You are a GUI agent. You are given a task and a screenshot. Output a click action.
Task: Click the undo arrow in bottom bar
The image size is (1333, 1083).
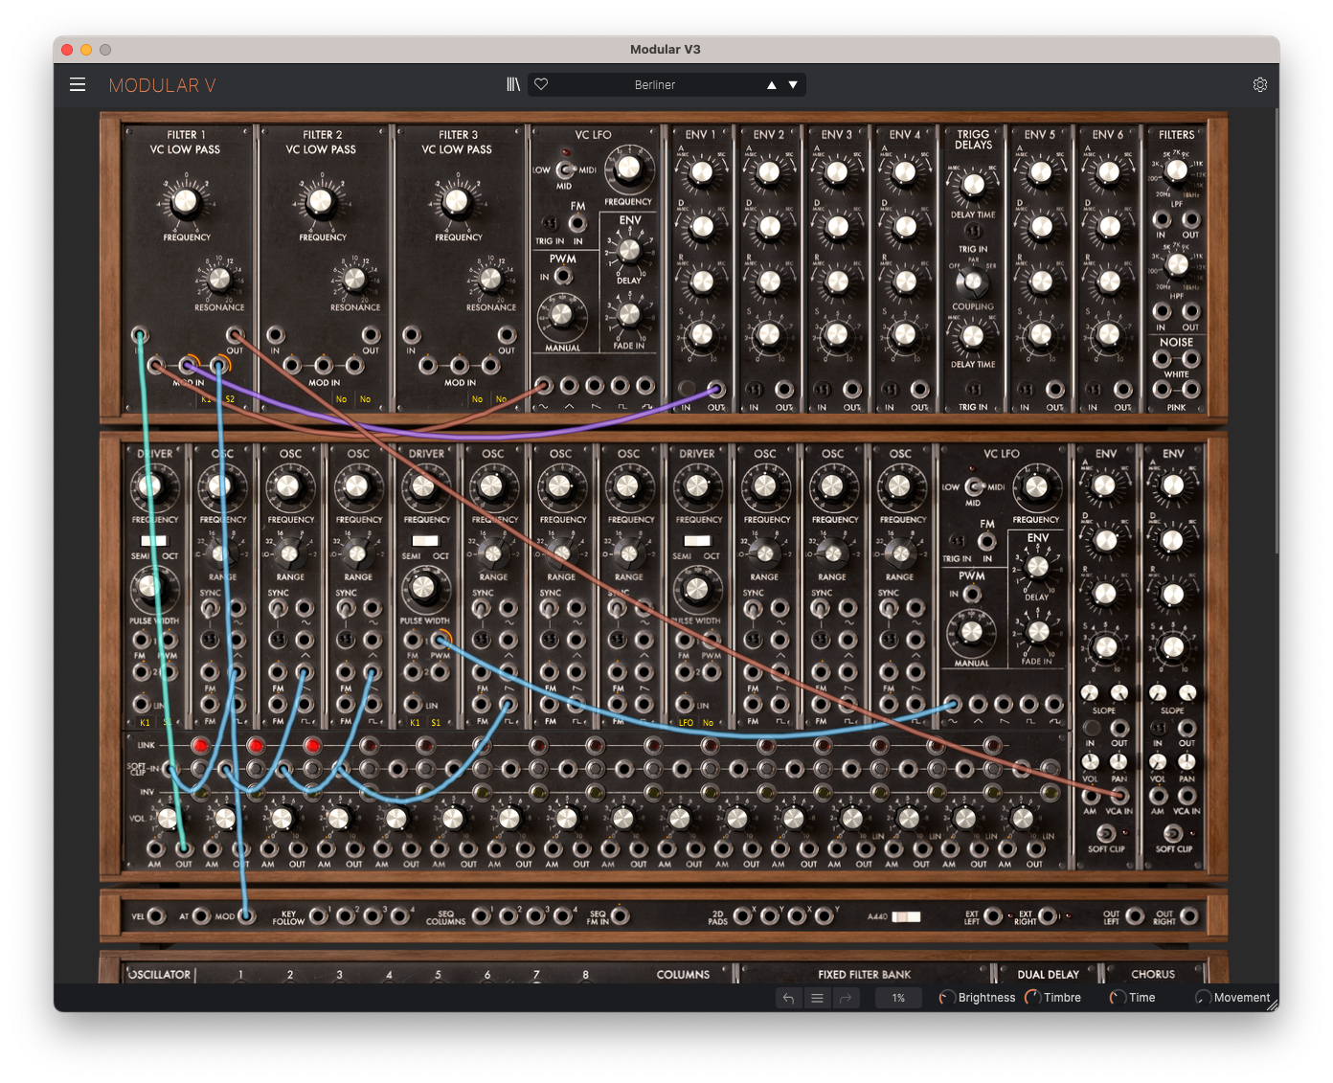[x=788, y=998]
